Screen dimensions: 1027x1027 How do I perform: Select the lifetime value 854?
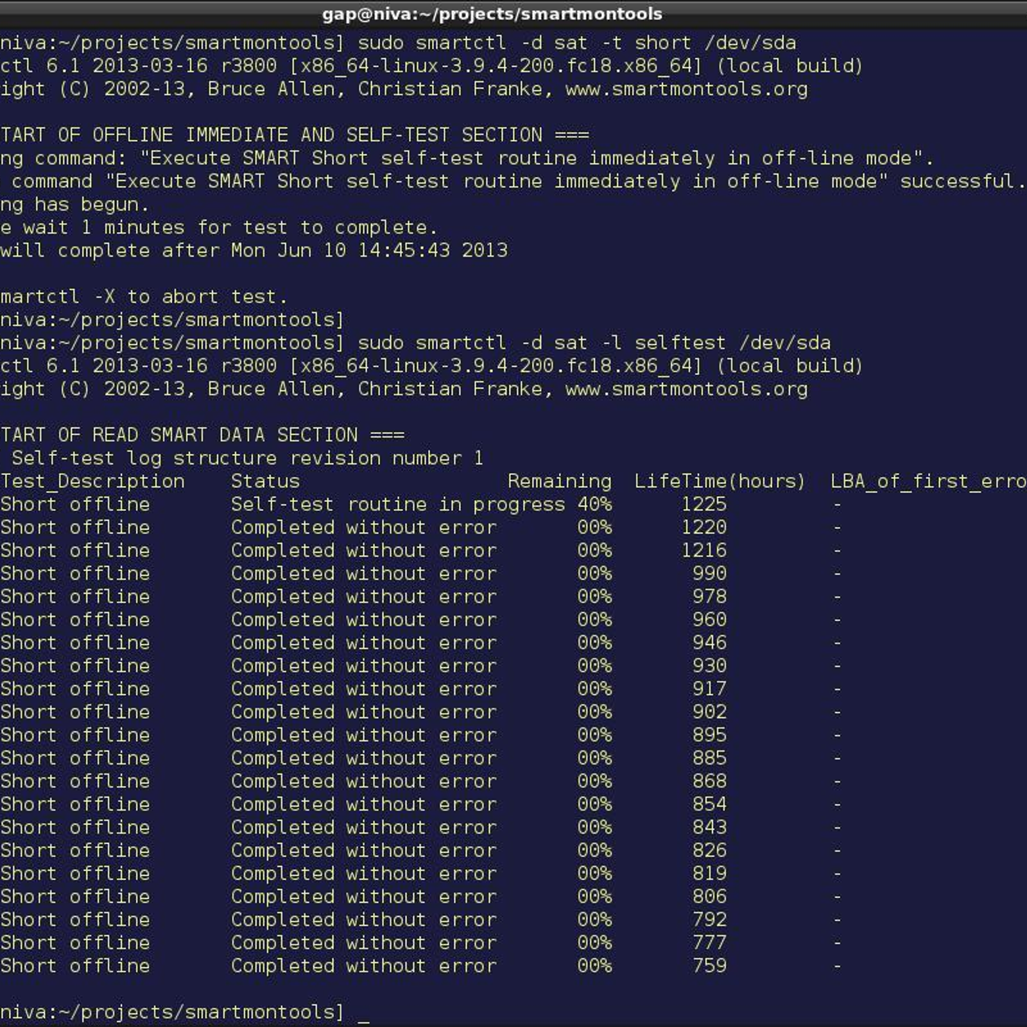[x=709, y=805]
